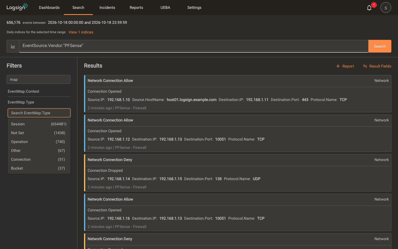
Task: Select the Connection filter value
Action: [x=39, y=159]
